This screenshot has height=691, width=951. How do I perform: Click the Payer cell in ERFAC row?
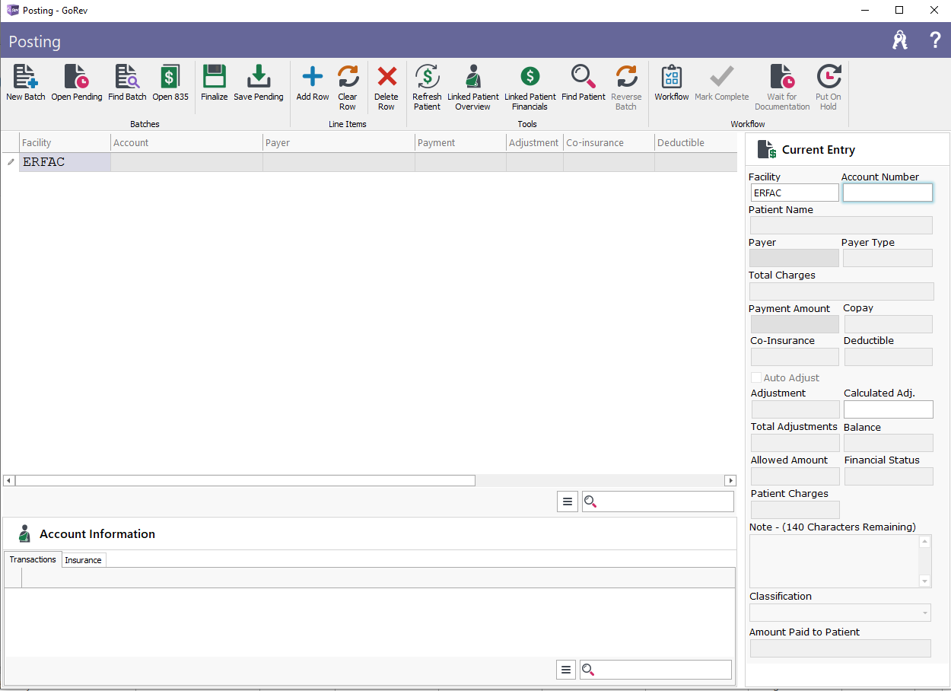click(339, 162)
